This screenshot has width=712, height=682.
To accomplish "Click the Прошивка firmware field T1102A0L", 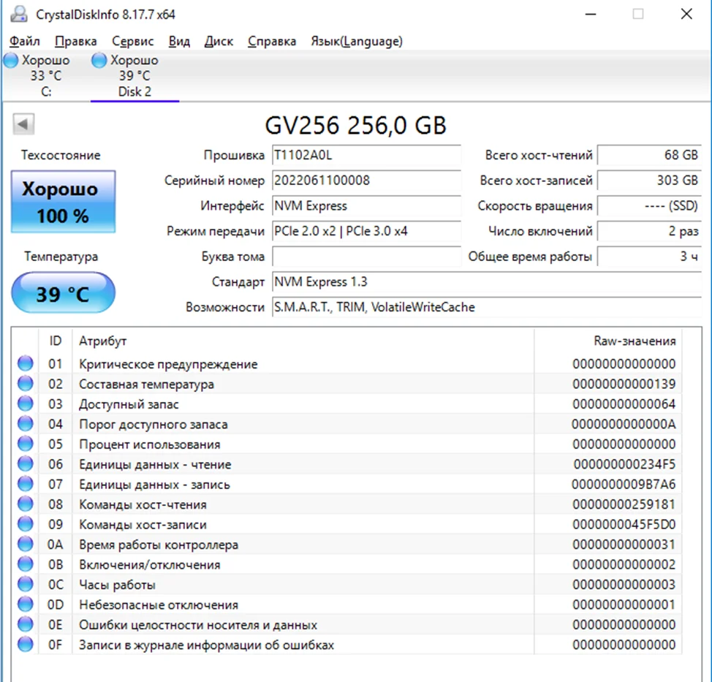I will (366, 155).
